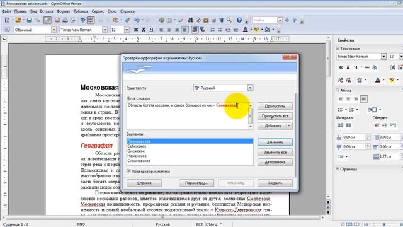The image size is (403, 227).
Task: Click the Find & Replace binoculars icon
Action: [190, 20]
